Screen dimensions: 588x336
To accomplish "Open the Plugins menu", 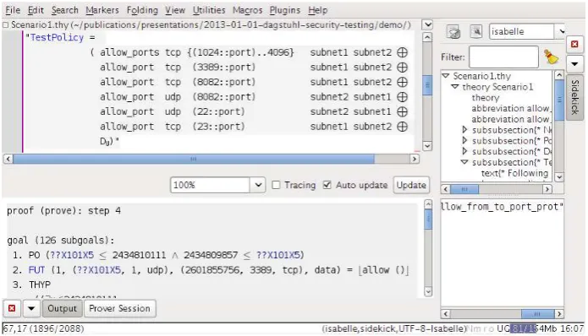I will (285, 10).
